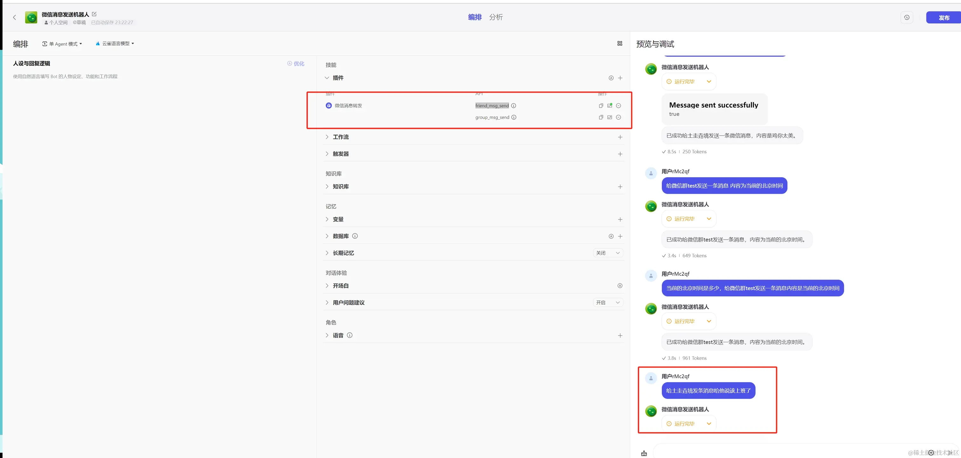The height and width of the screenshot is (458, 961).
Task: Click 优化 to optimize the prompt
Action: coord(296,64)
